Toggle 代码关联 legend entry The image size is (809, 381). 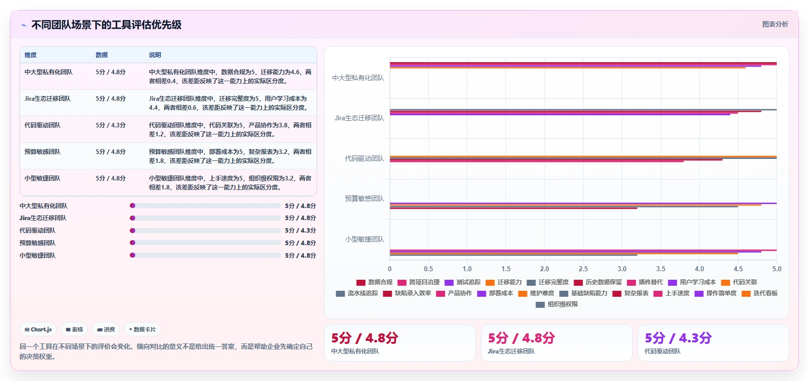739,282
